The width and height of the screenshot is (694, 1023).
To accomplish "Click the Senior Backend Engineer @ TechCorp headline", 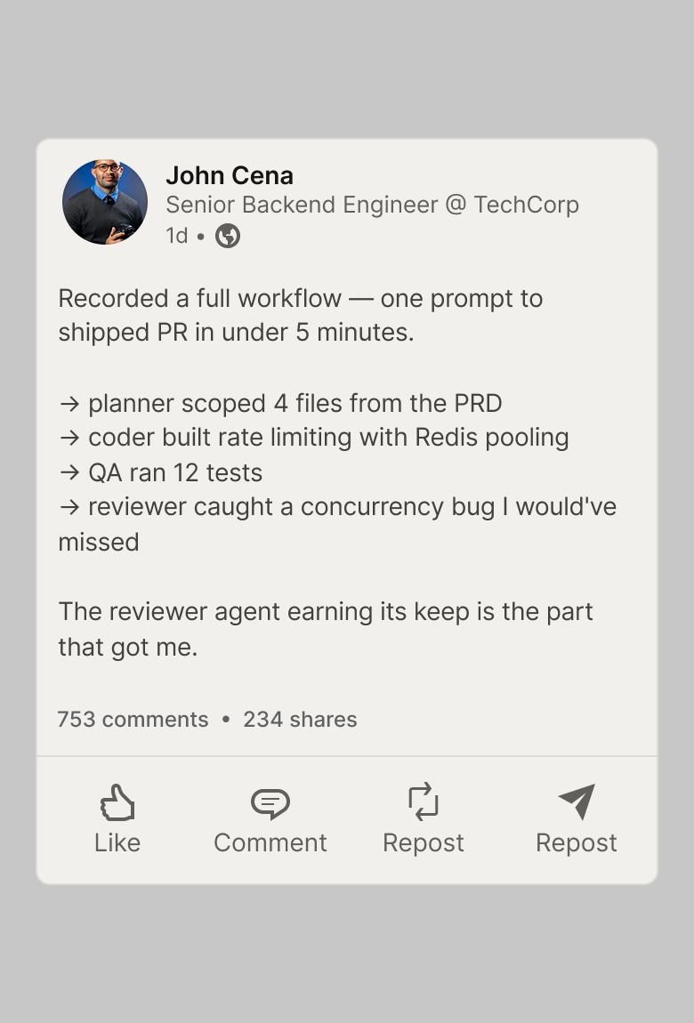I will coord(372,205).
